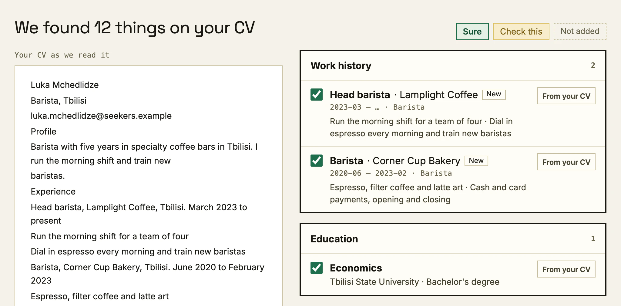Click 'Dial in espresso every morning' CV line
This screenshot has width=621, height=306.
138,251
